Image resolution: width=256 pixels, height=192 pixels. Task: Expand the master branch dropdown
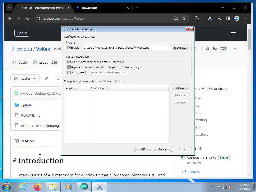25,78
